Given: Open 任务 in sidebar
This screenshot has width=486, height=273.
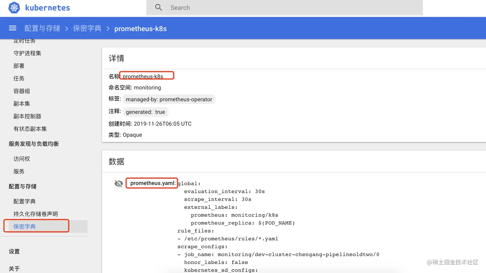Looking at the screenshot, I should pyautogui.click(x=19, y=78).
